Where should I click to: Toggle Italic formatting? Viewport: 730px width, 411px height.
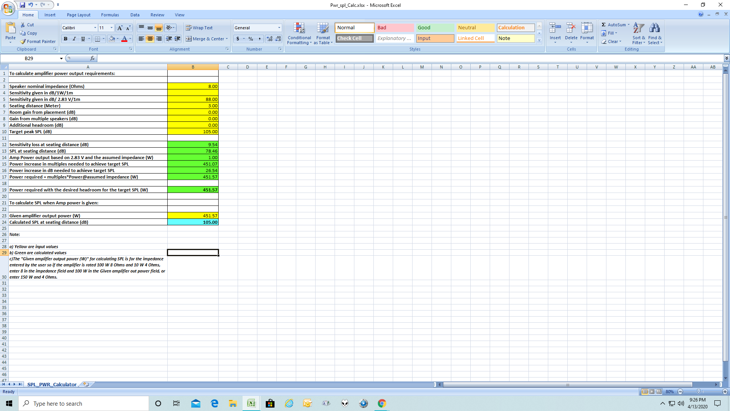coord(74,39)
